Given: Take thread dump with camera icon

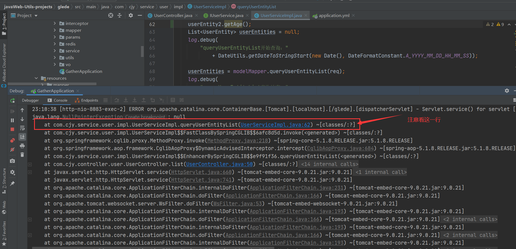Looking at the screenshot, I should tap(12, 161).
